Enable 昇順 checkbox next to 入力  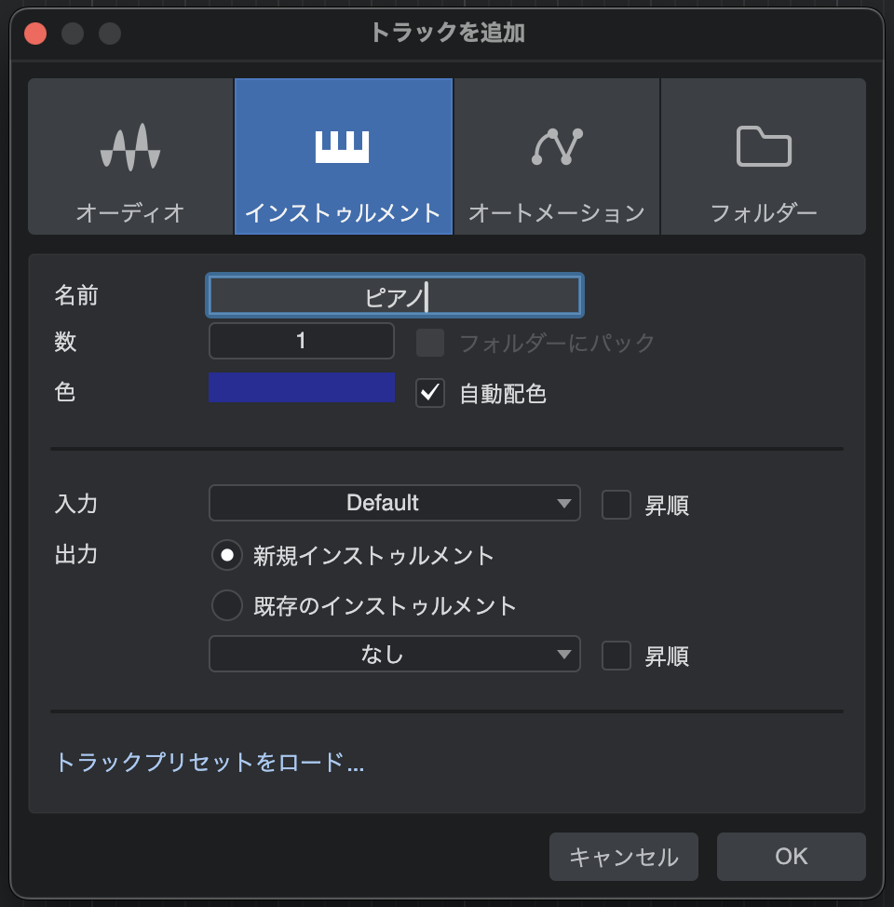click(x=616, y=505)
